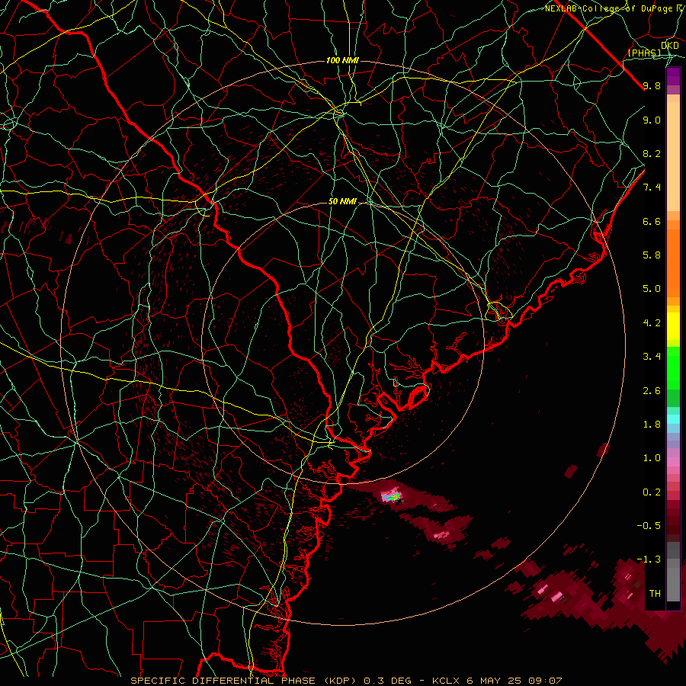This screenshot has height=686, width=686.
Task: Click the yellow segment of the color bar
Action: (x=673, y=326)
